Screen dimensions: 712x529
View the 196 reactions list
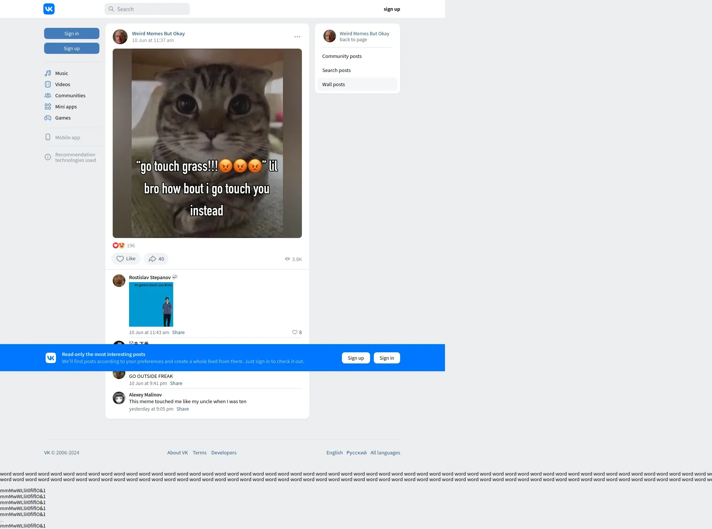point(124,245)
